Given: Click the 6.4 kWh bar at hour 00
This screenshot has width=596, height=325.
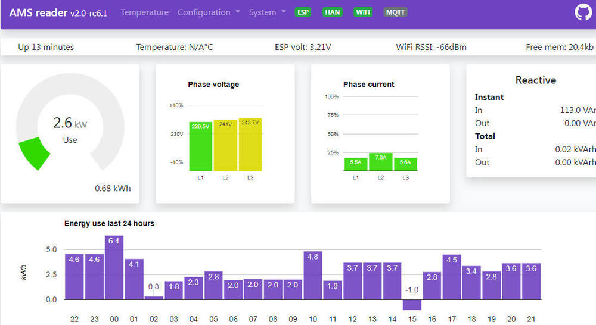Looking at the screenshot, I should pyautogui.click(x=114, y=268).
